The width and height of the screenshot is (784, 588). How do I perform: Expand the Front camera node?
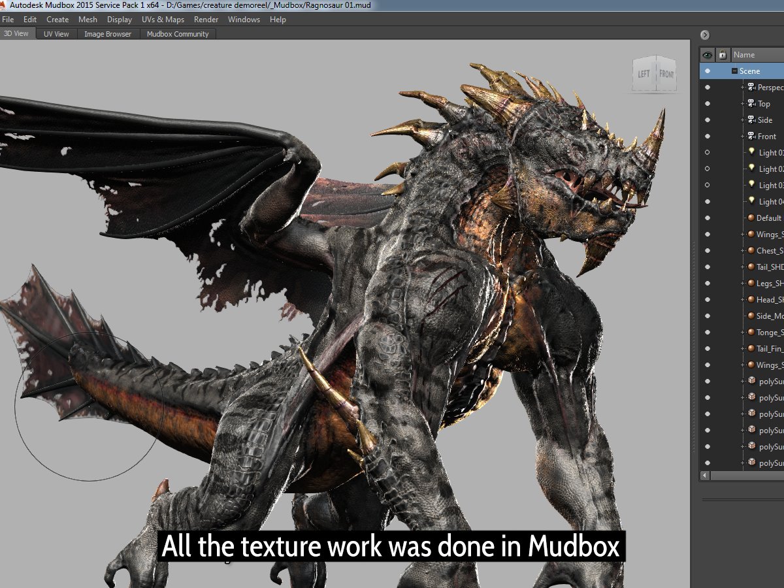tap(743, 136)
